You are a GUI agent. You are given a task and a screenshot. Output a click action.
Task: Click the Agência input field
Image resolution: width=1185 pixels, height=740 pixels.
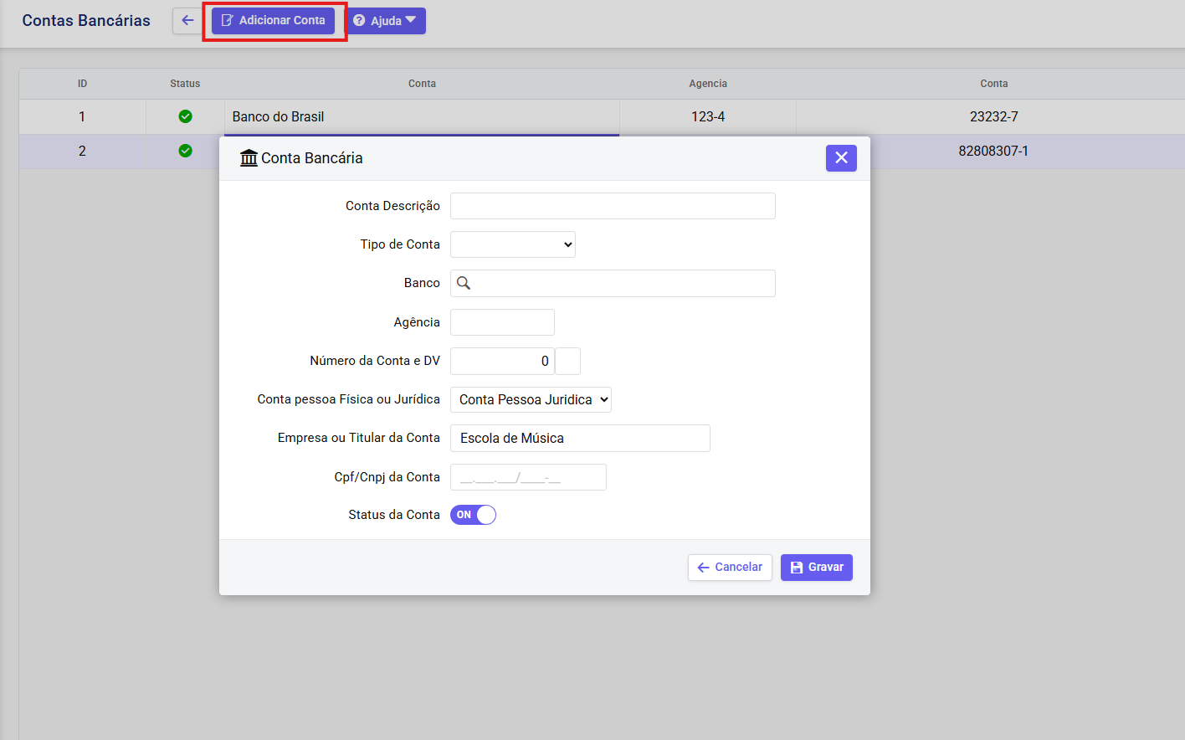tap(502, 322)
